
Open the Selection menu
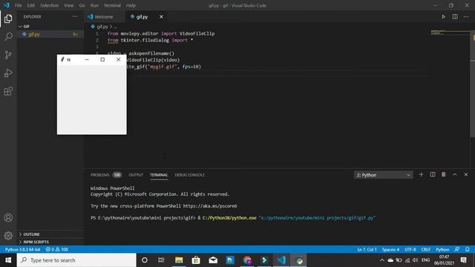pyautogui.click(x=50, y=5)
